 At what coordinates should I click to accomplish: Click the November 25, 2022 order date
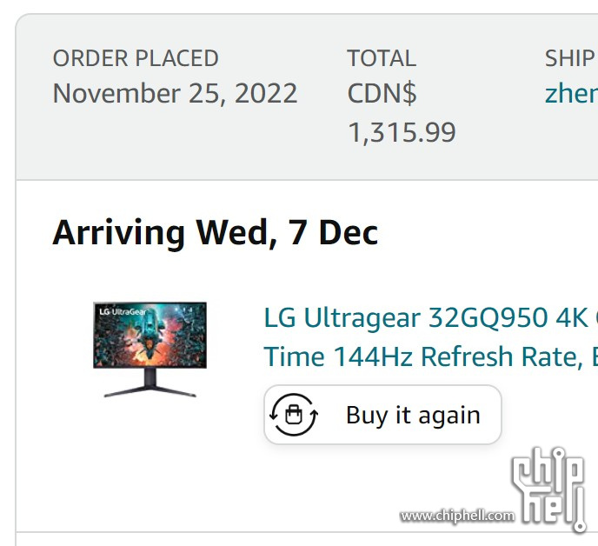click(175, 94)
